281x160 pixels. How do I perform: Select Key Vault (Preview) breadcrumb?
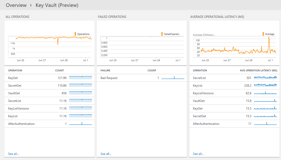click(57, 5)
